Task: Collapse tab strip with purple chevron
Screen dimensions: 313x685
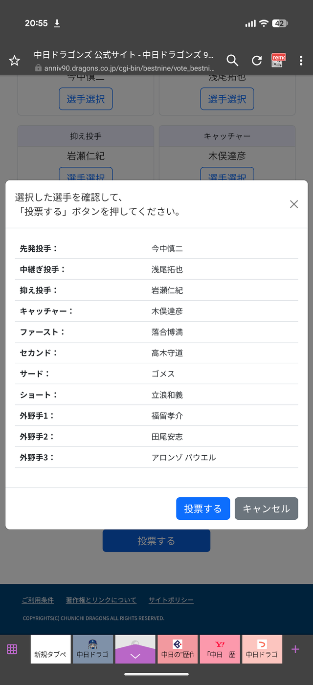Action: click(135, 649)
